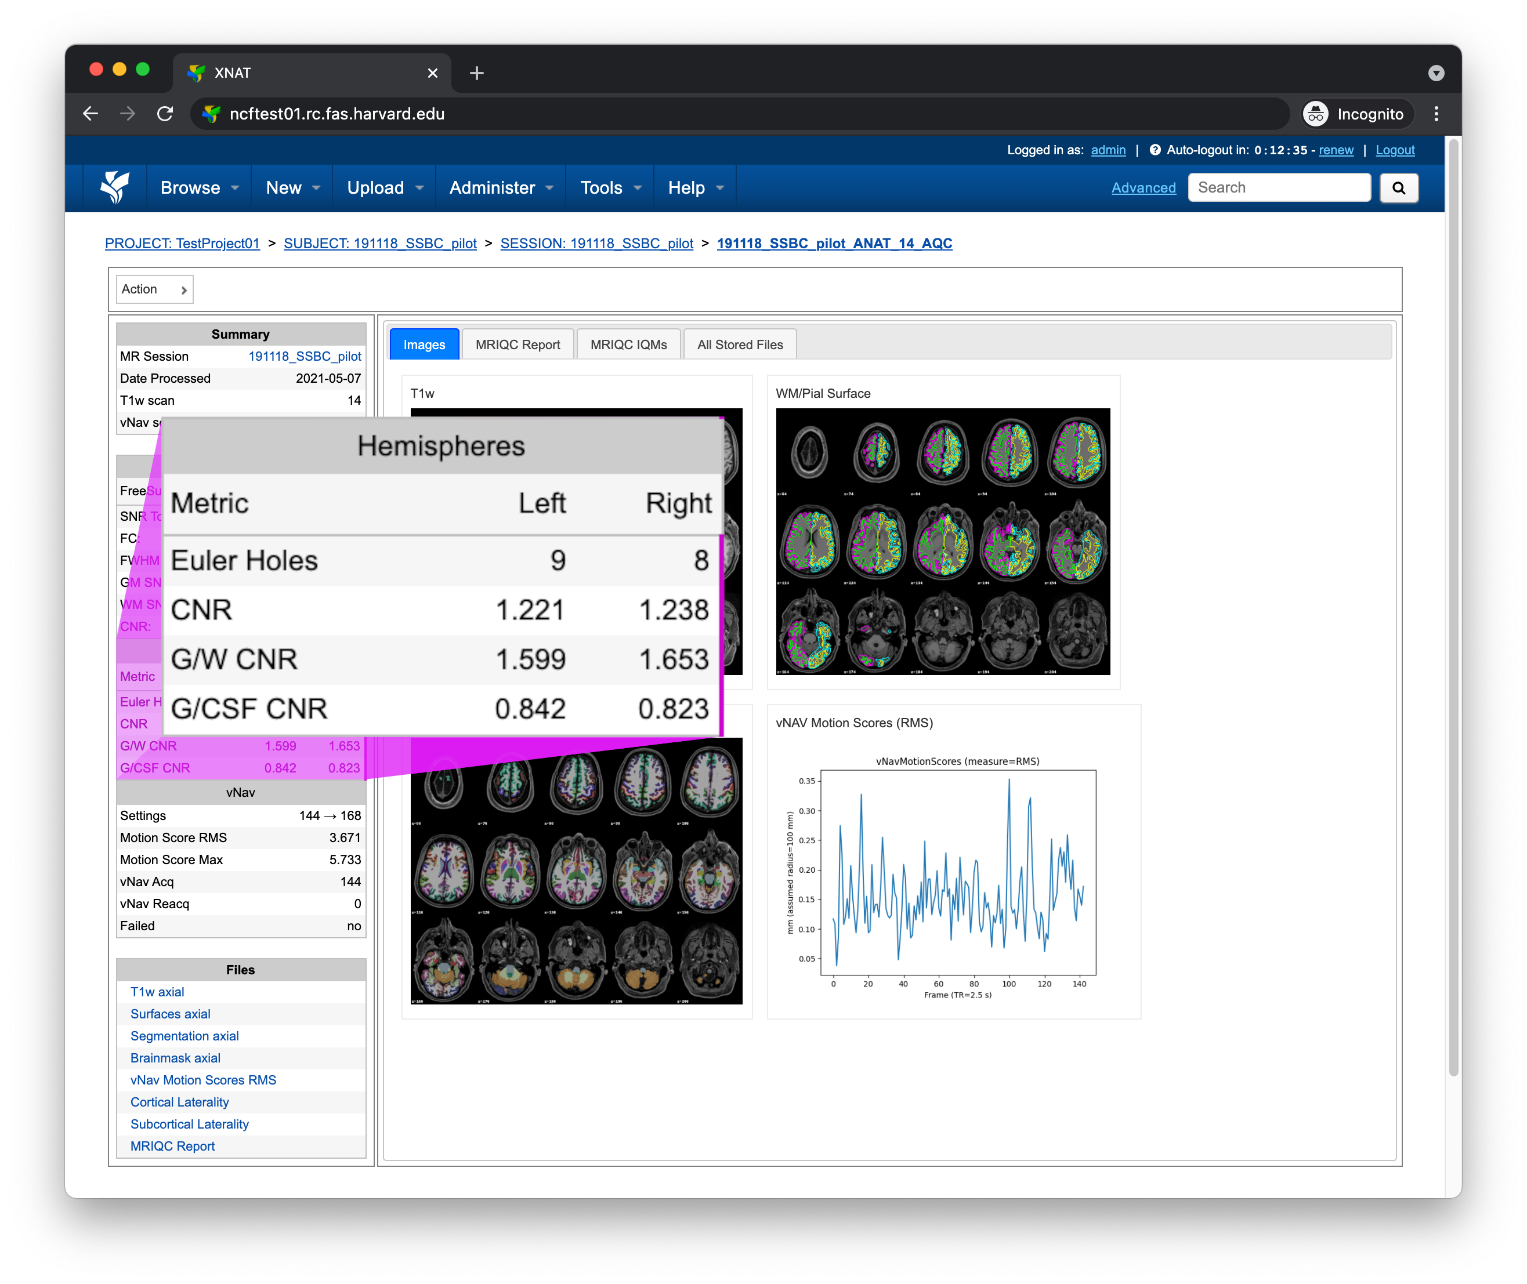1527x1284 pixels.
Task: Open the Help dropdown menu
Action: tap(696, 188)
